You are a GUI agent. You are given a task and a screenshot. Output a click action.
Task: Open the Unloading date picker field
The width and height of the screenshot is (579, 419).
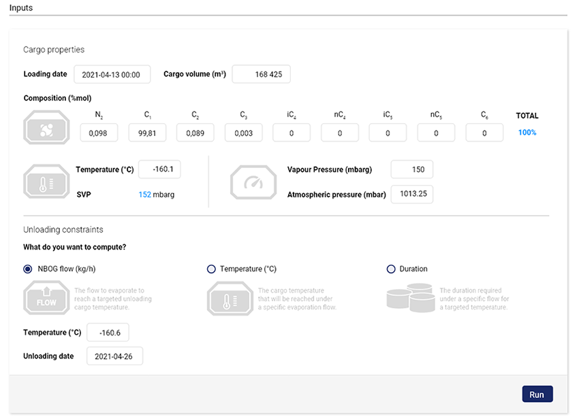pyautogui.click(x=114, y=356)
